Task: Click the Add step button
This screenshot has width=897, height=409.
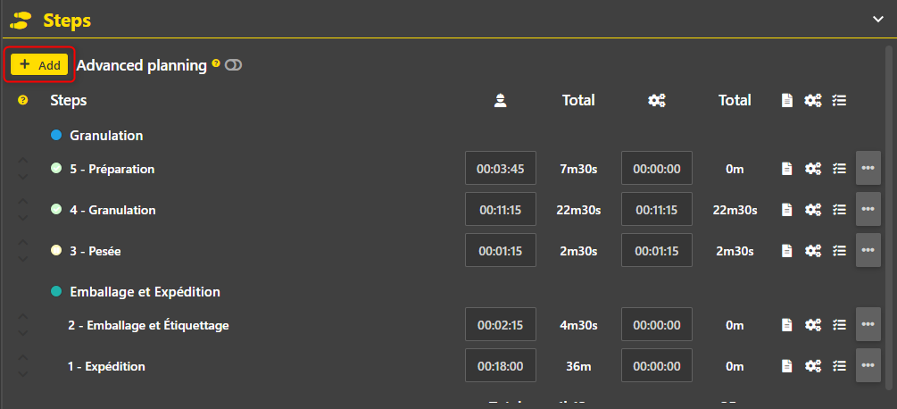Action: [39, 64]
